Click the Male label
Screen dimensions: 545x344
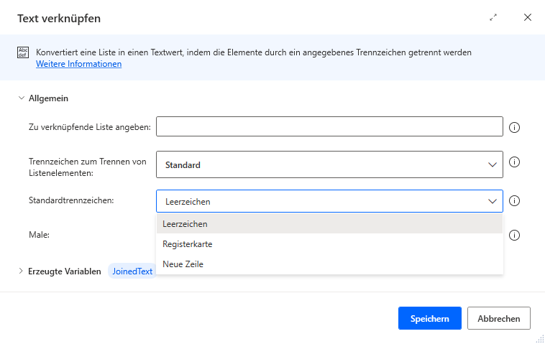tap(39, 235)
